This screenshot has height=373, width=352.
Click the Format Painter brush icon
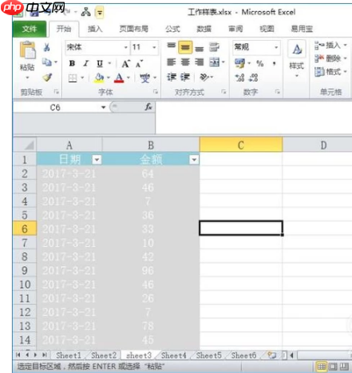tap(47, 77)
